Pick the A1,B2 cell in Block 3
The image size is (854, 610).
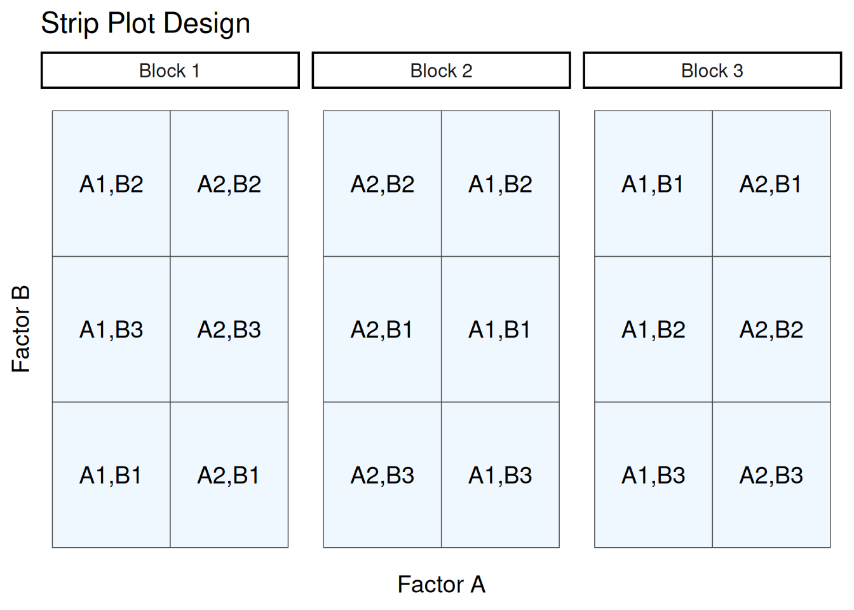(x=653, y=329)
